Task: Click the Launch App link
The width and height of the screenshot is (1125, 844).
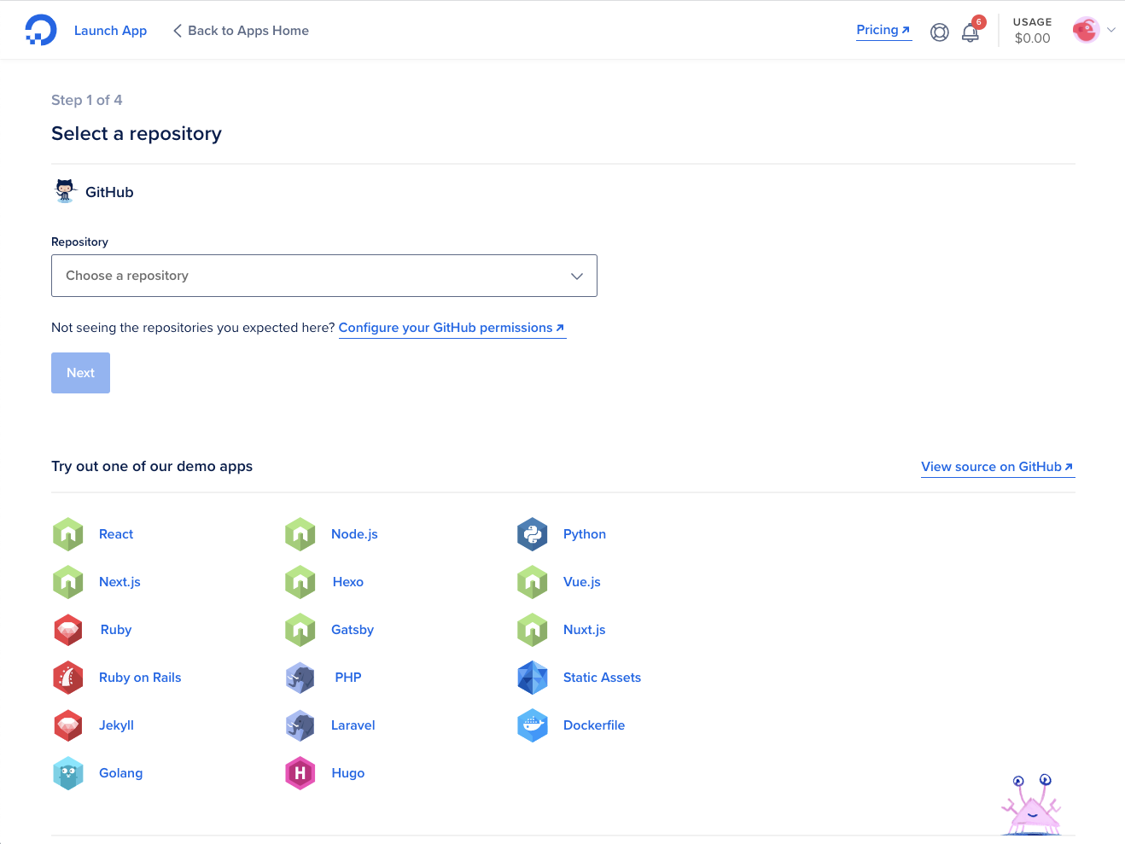Action: click(x=110, y=31)
